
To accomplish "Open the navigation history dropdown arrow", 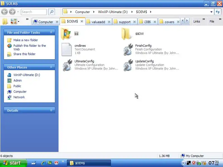I will [18, 12].
